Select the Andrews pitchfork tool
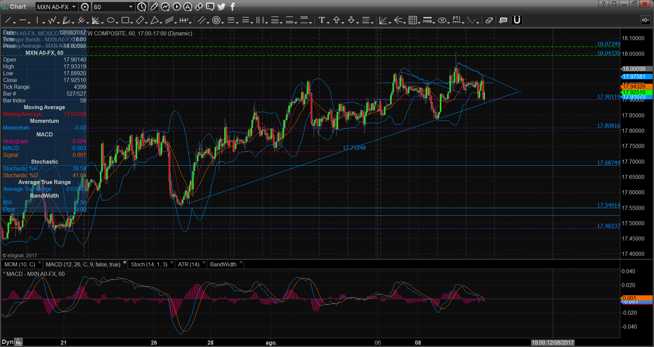This screenshot has height=347, width=654. coord(81,20)
